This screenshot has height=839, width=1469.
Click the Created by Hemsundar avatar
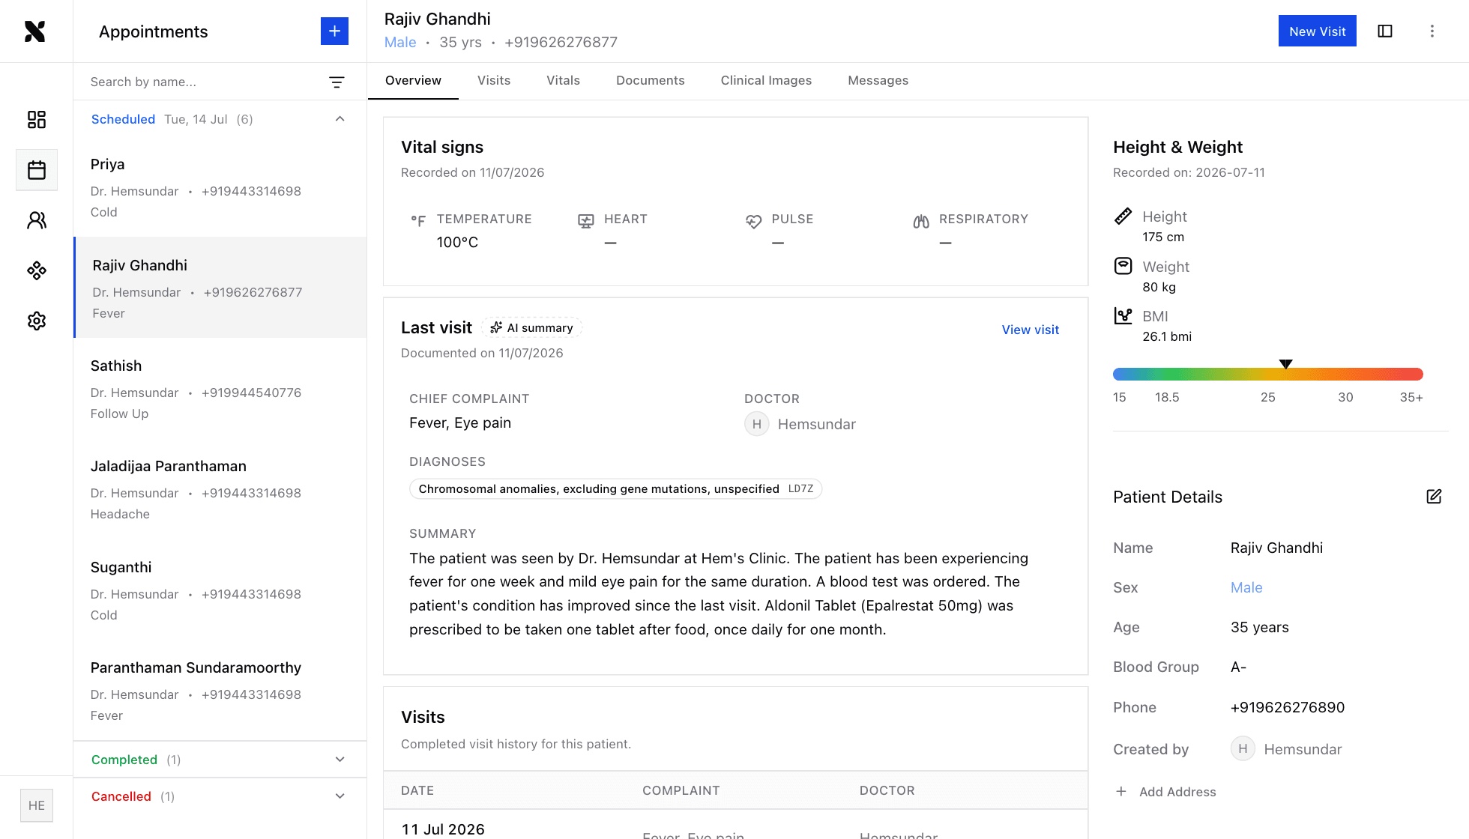pos(1243,748)
